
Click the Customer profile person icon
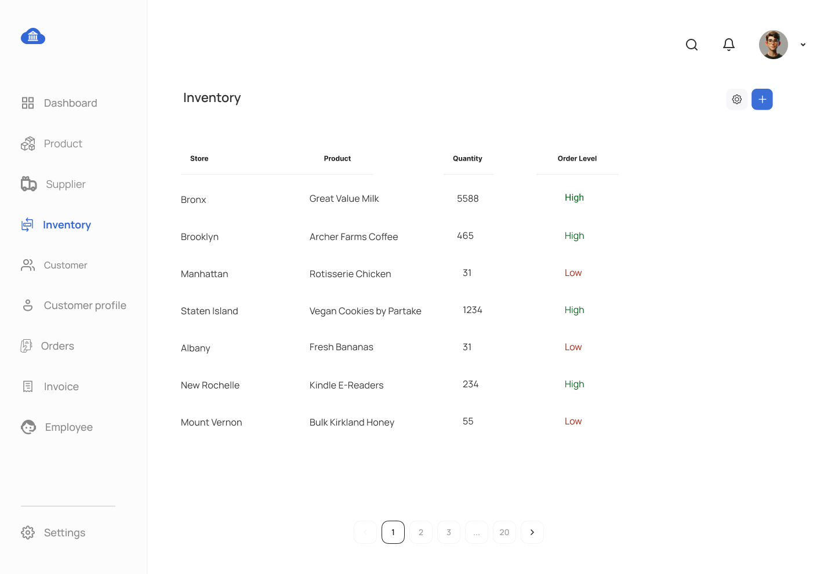tap(28, 306)
